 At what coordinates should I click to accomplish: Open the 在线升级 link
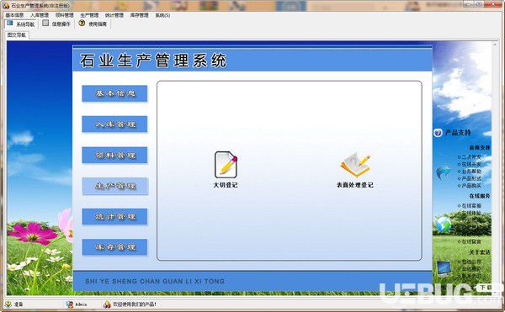(471, 164)
